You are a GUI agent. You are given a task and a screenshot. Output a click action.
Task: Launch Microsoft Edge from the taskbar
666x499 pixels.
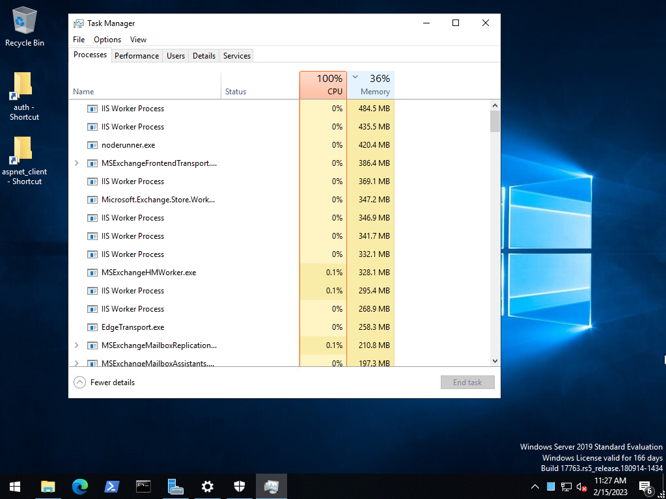[x=79, y=486]
